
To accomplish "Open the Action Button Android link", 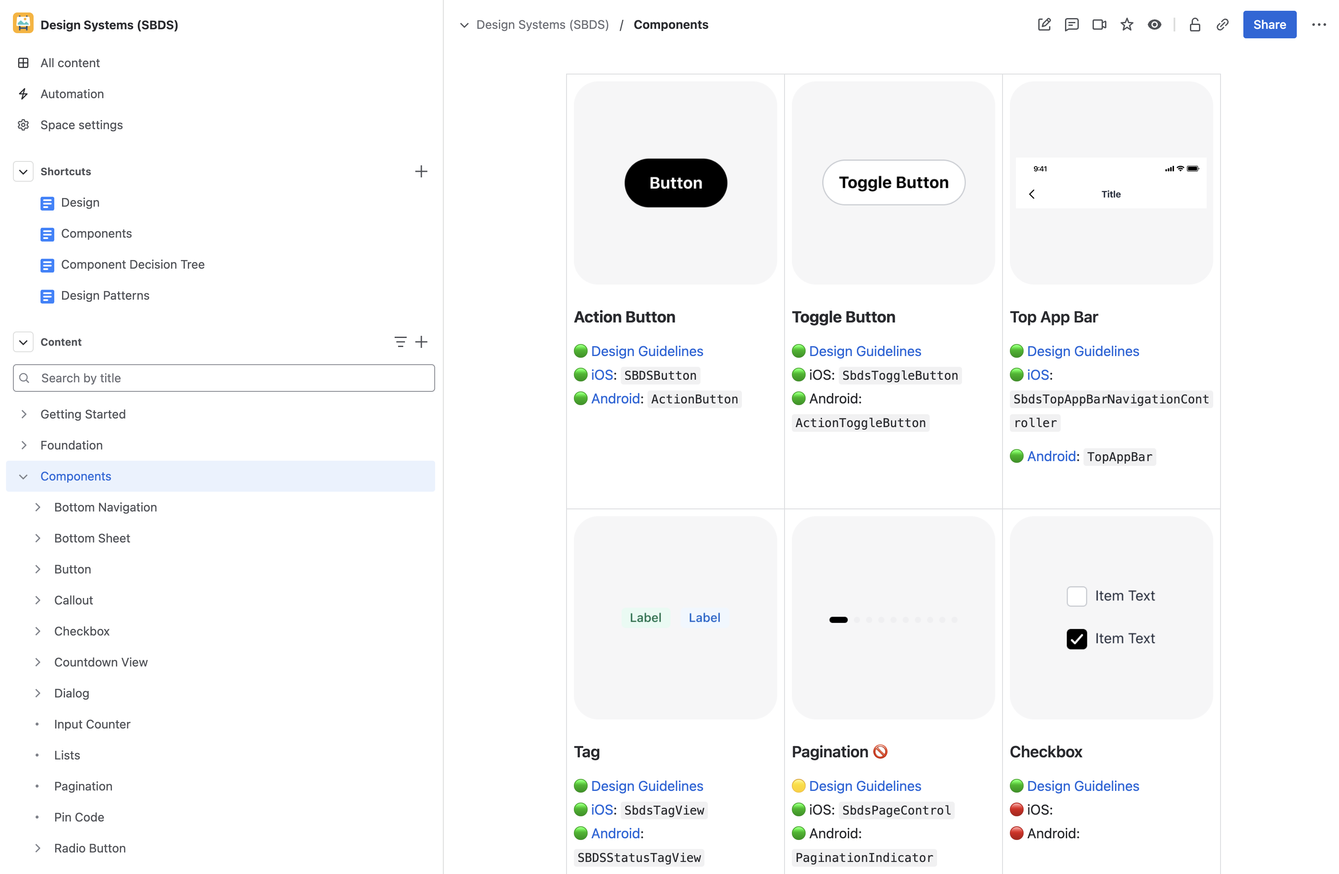I will pos(616,399).
